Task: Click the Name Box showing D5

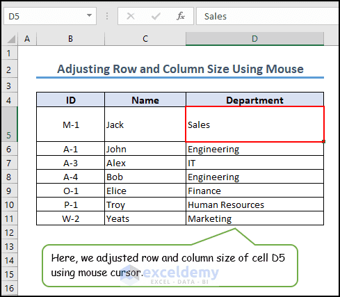Action: [x=50, y=16]
